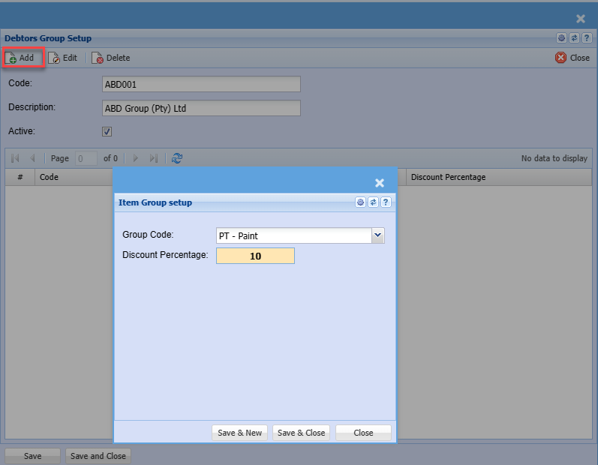Close the Item Group setup popup with X
The image size is (598, 465).
pyautogui.click(x=380, y=183)
